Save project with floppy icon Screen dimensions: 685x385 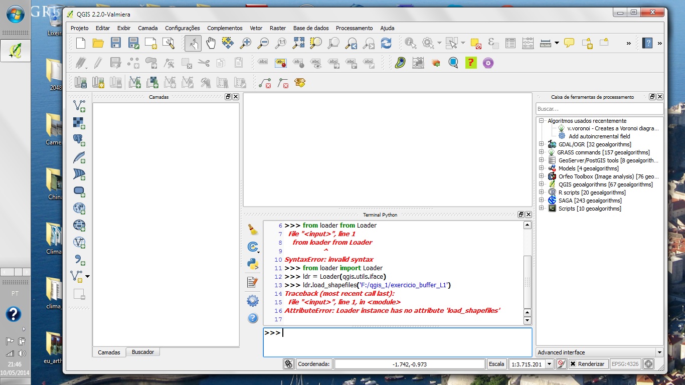coord(115,43)
